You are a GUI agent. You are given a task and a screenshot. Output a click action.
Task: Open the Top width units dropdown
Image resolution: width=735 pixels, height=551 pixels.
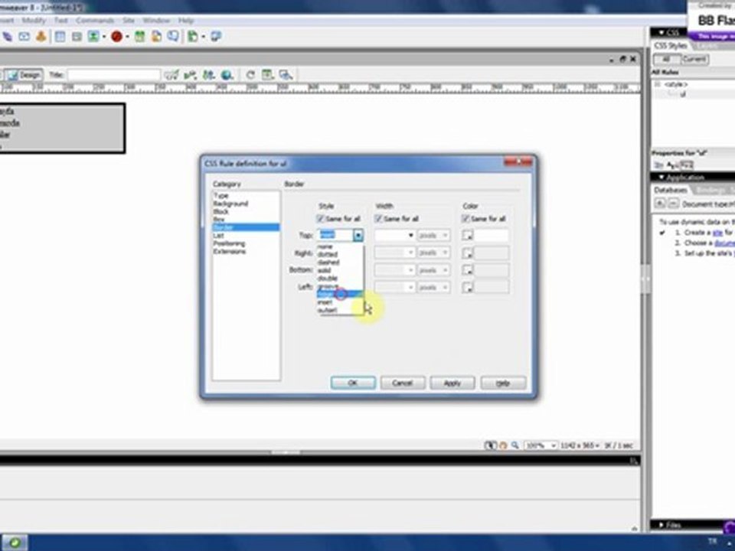[433, 235]
